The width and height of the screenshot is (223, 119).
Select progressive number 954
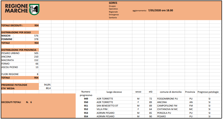click(86, 116)
